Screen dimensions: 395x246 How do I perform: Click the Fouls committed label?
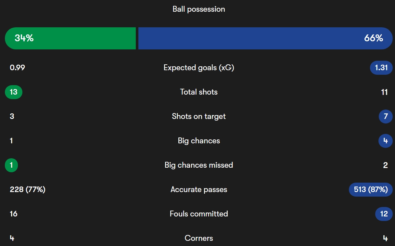point(199,214)
